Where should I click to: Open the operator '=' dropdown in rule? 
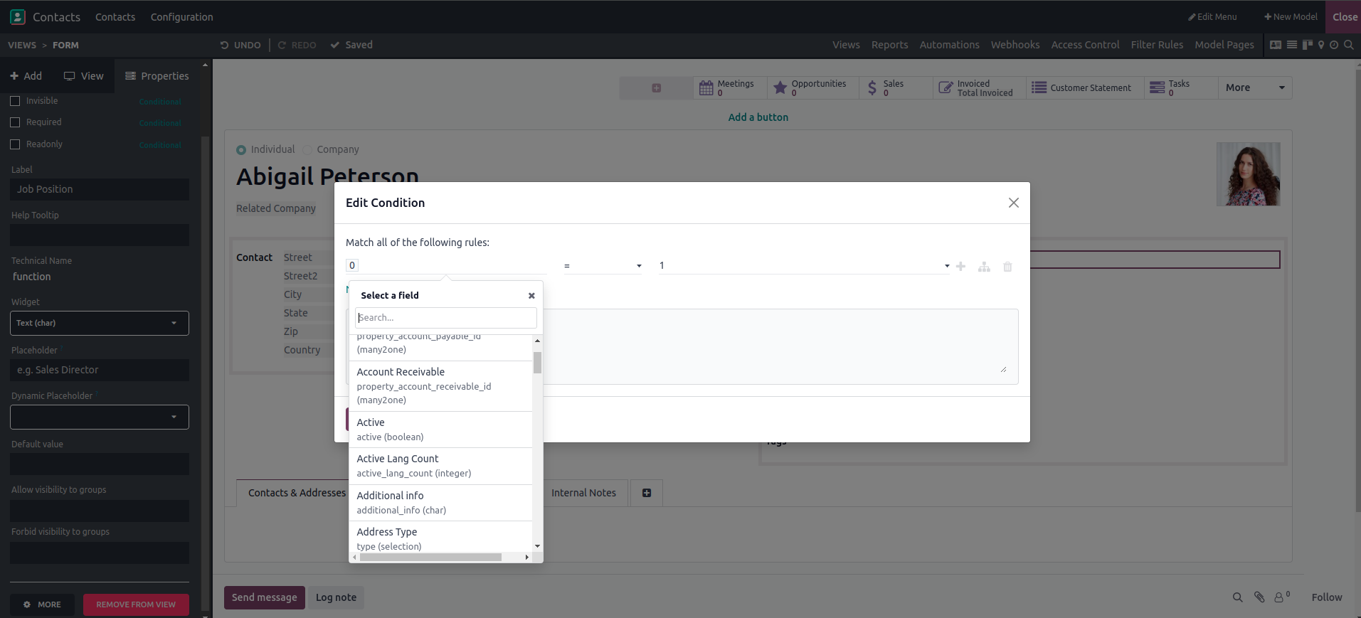(603, 266)
